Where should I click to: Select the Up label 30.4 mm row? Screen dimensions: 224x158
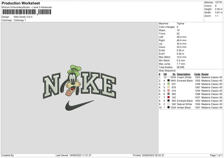[172, 44]
